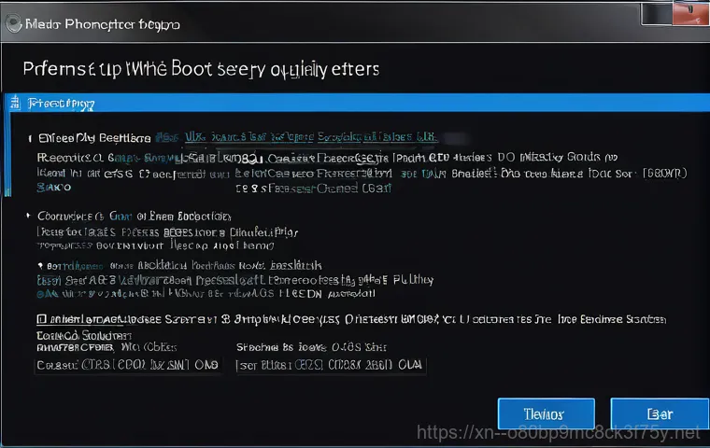
Task: Click the teal 'Gam' word in second bullet
Action: click(x=121, y=216)
